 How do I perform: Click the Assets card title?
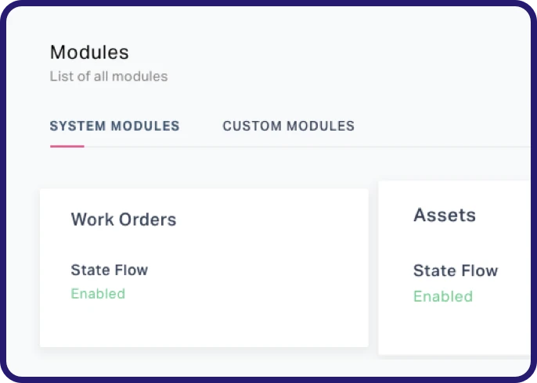[445, 215]
